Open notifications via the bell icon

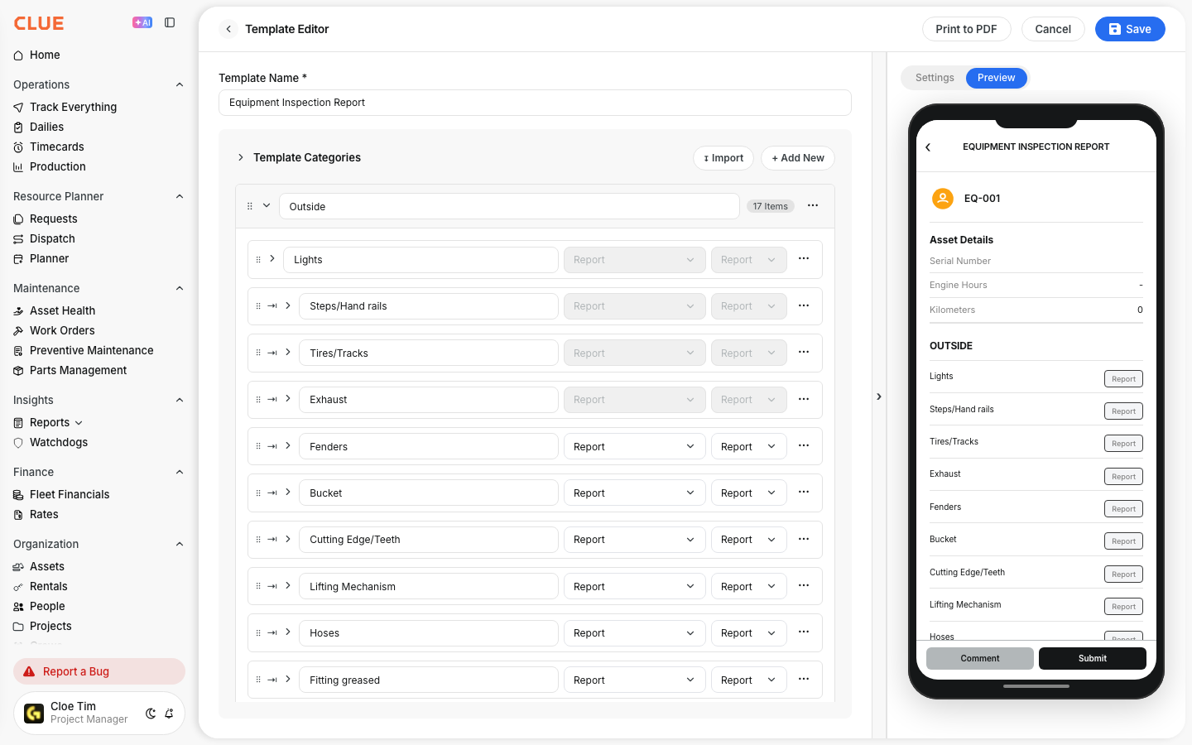point(169,713)
